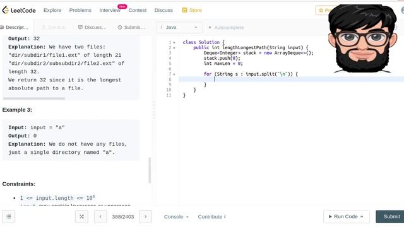Collapse the for loop fold arrow on line 7

point(174,74)
